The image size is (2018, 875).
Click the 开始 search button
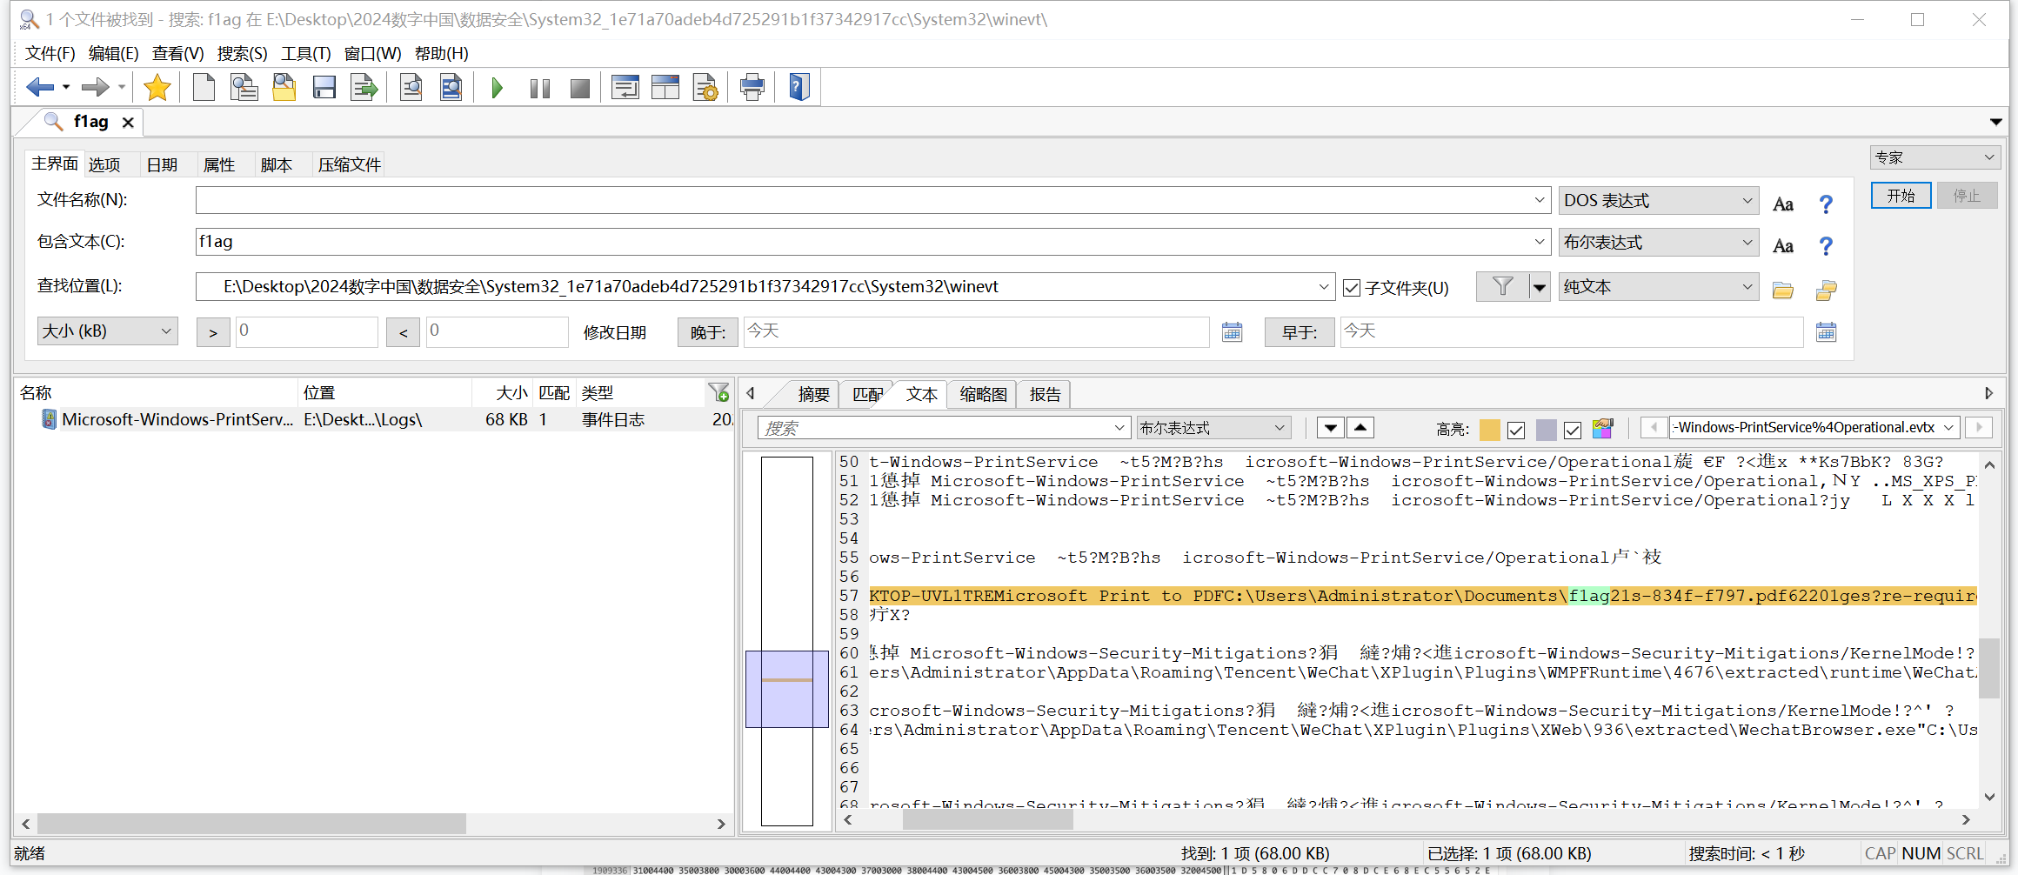(x=1901, y=196)
